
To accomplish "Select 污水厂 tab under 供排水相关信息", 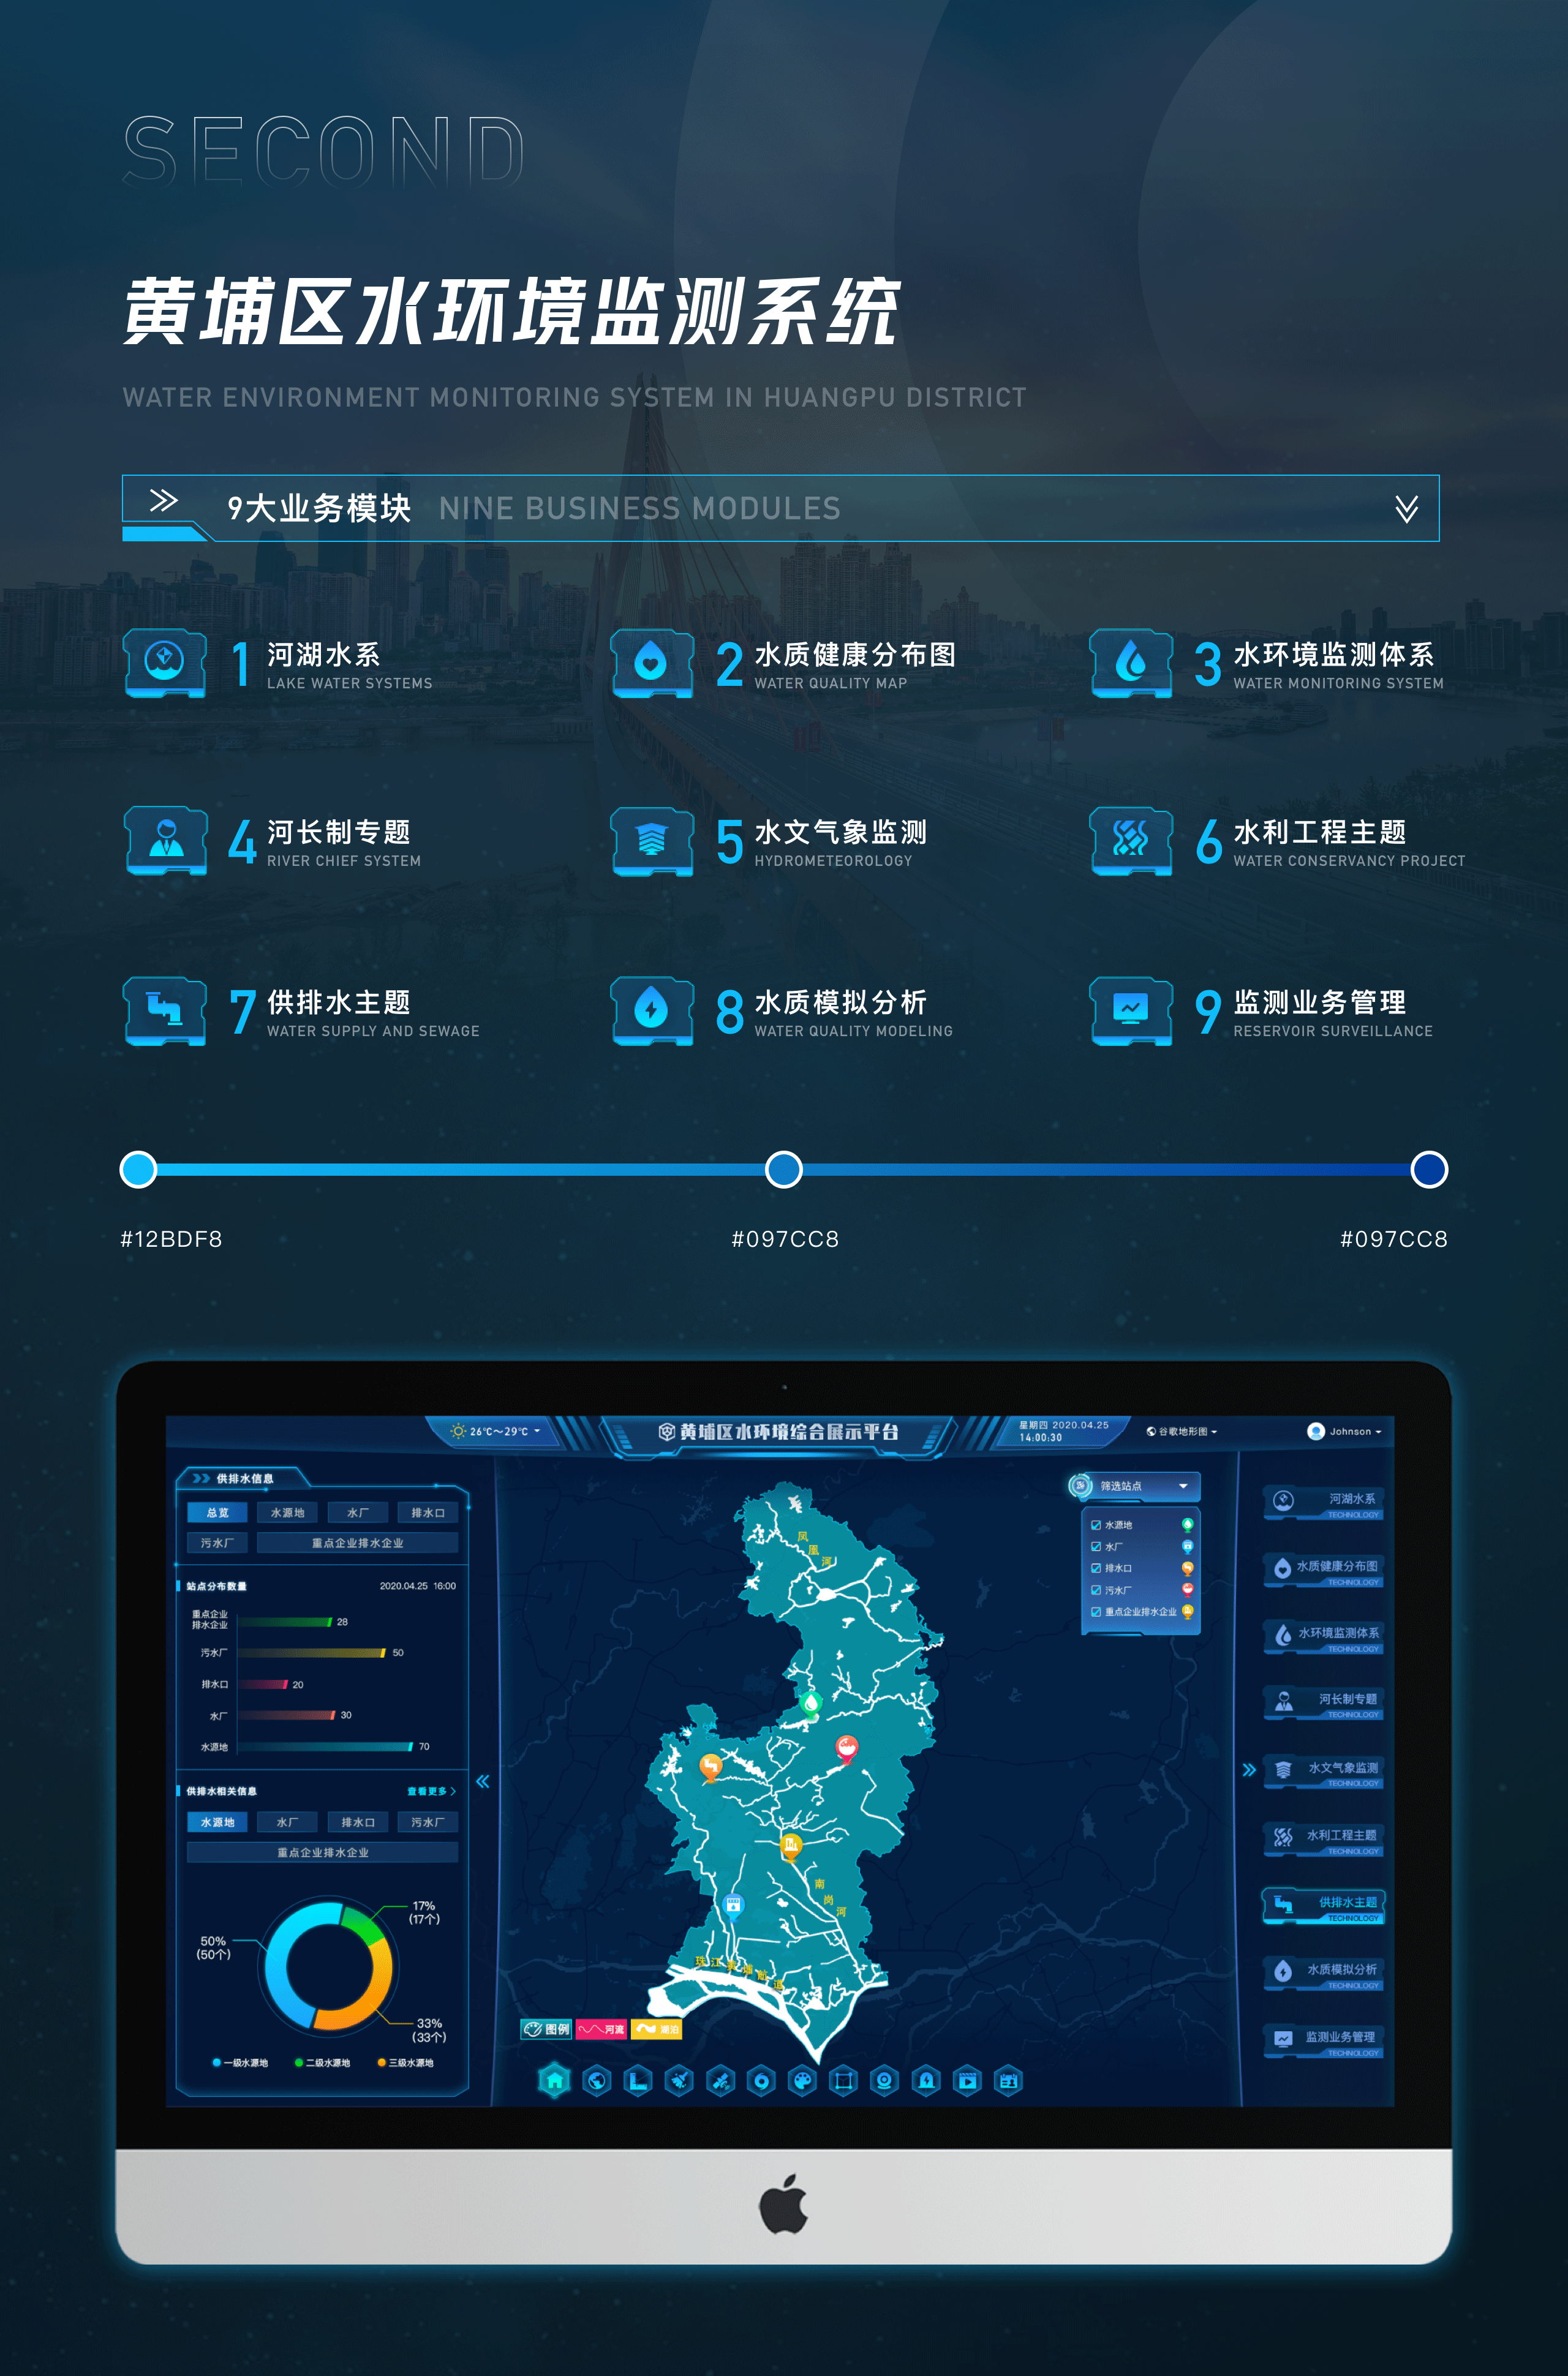I will coord(428,1822).
